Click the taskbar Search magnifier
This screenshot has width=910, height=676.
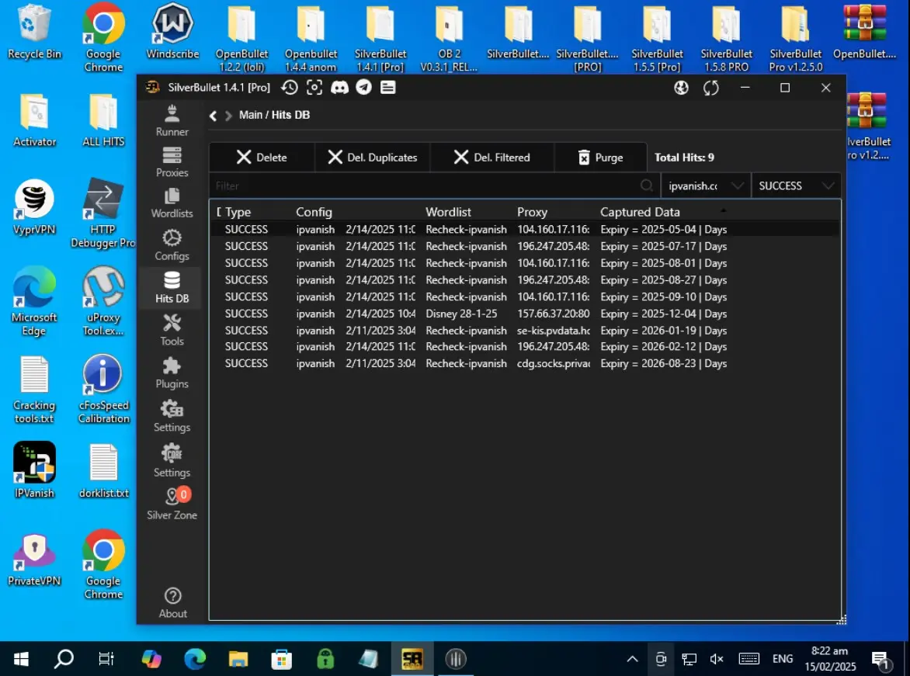coord(64,659)
